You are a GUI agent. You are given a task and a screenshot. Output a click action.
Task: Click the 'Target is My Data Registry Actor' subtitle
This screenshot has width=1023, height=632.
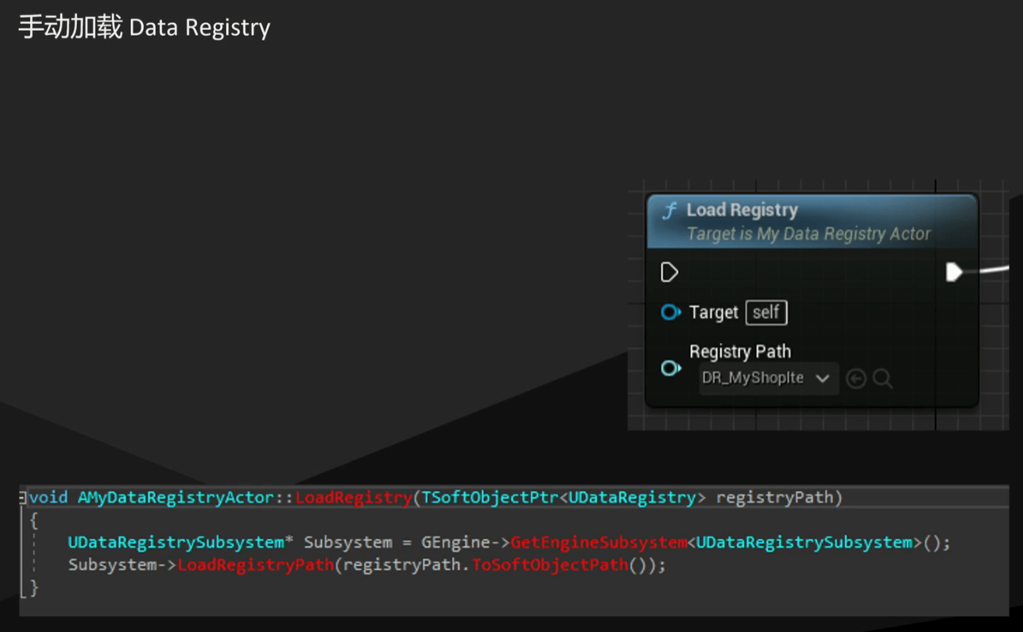tap(808, 234)
